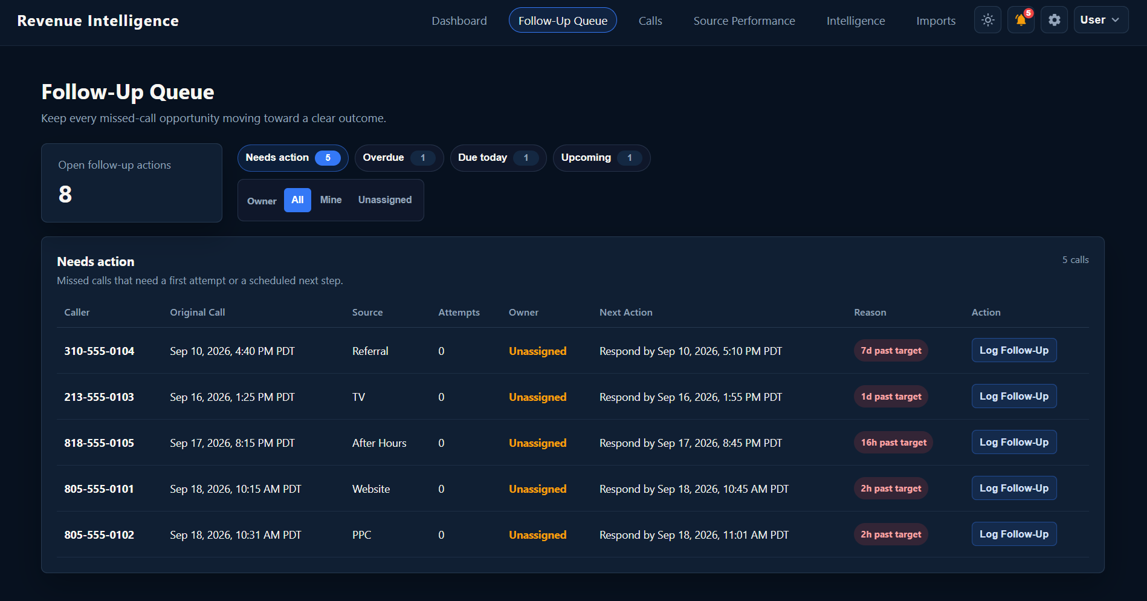Image resolution: width=1147 pixels, height=601 pixels.
Task: Set Owner filter to Unassigned
Action: tap(385, 200)
